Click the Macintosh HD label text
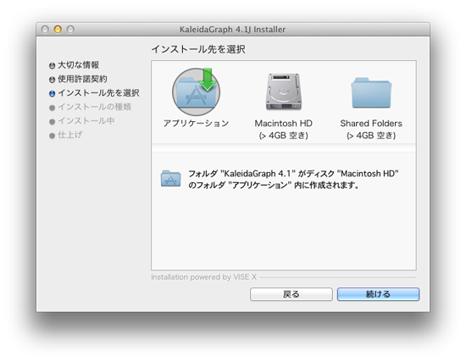This screenshot has width=466, height=362. click(284, 124)
